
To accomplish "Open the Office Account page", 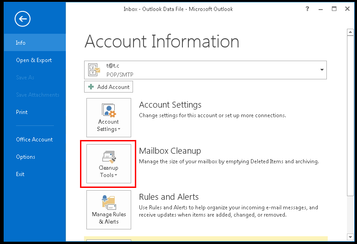I will point(35,139).
